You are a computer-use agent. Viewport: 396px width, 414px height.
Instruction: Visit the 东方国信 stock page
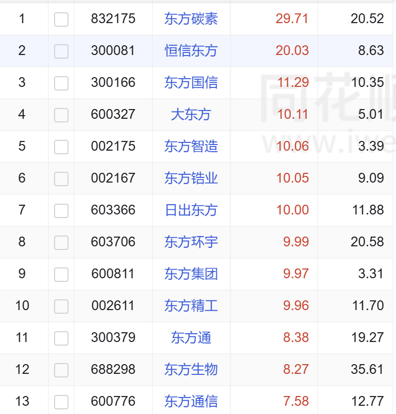[191, 83]
